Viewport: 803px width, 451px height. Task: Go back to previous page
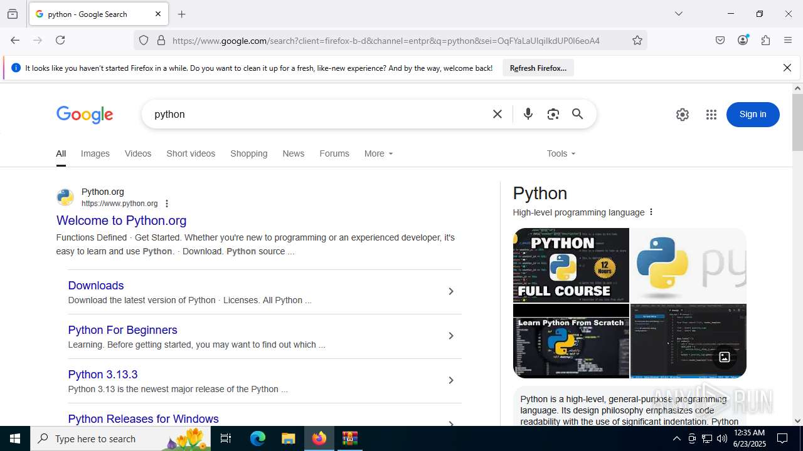[x=15, y=40]
